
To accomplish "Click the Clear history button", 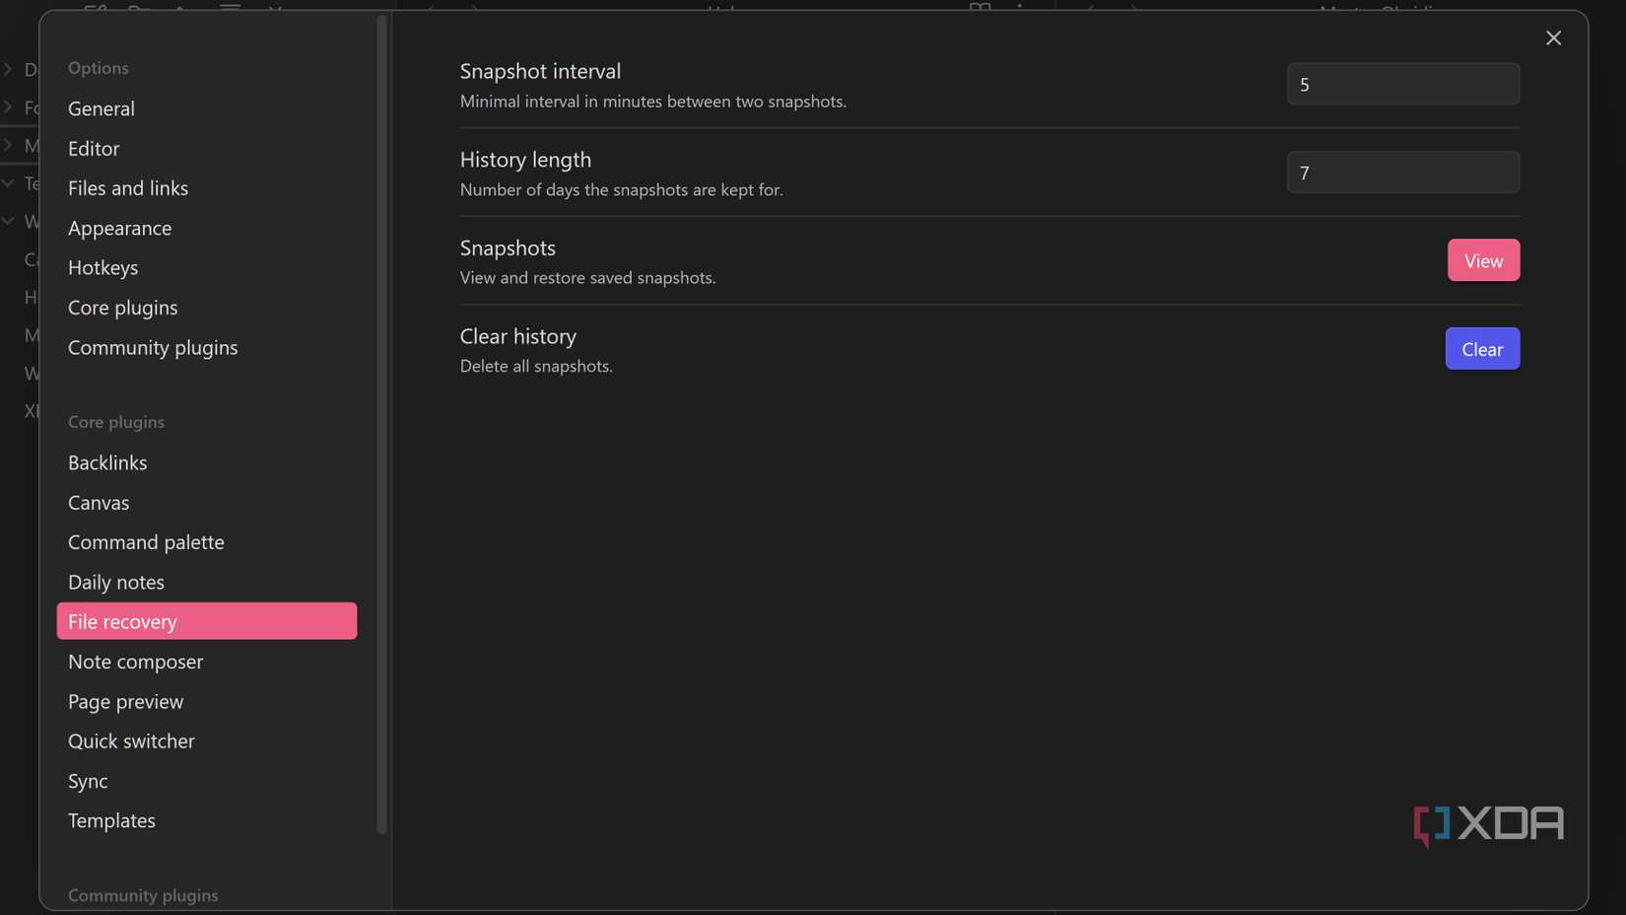I will tap(1482, 349).
